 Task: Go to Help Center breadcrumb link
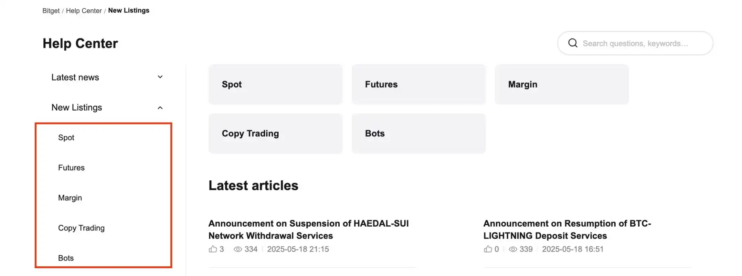(x=84, y=11)
